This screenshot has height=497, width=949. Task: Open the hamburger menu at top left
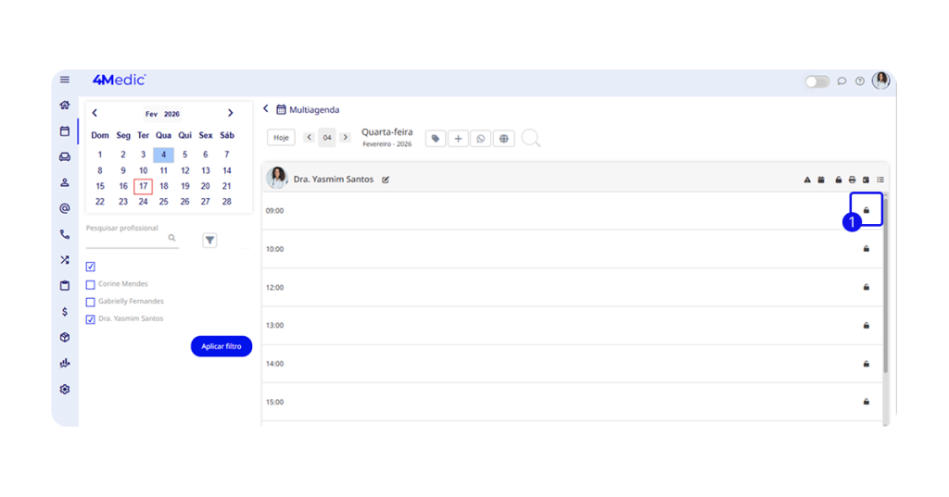click(65, 81)
